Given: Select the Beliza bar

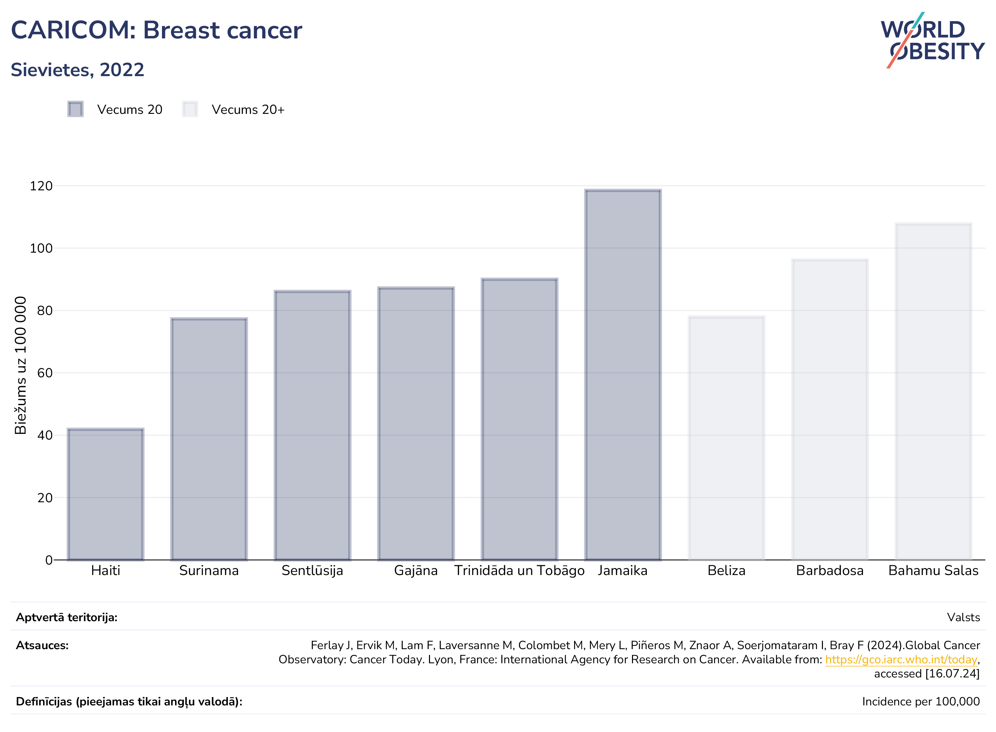Looking at the screenshot, I should coord(727,438).
